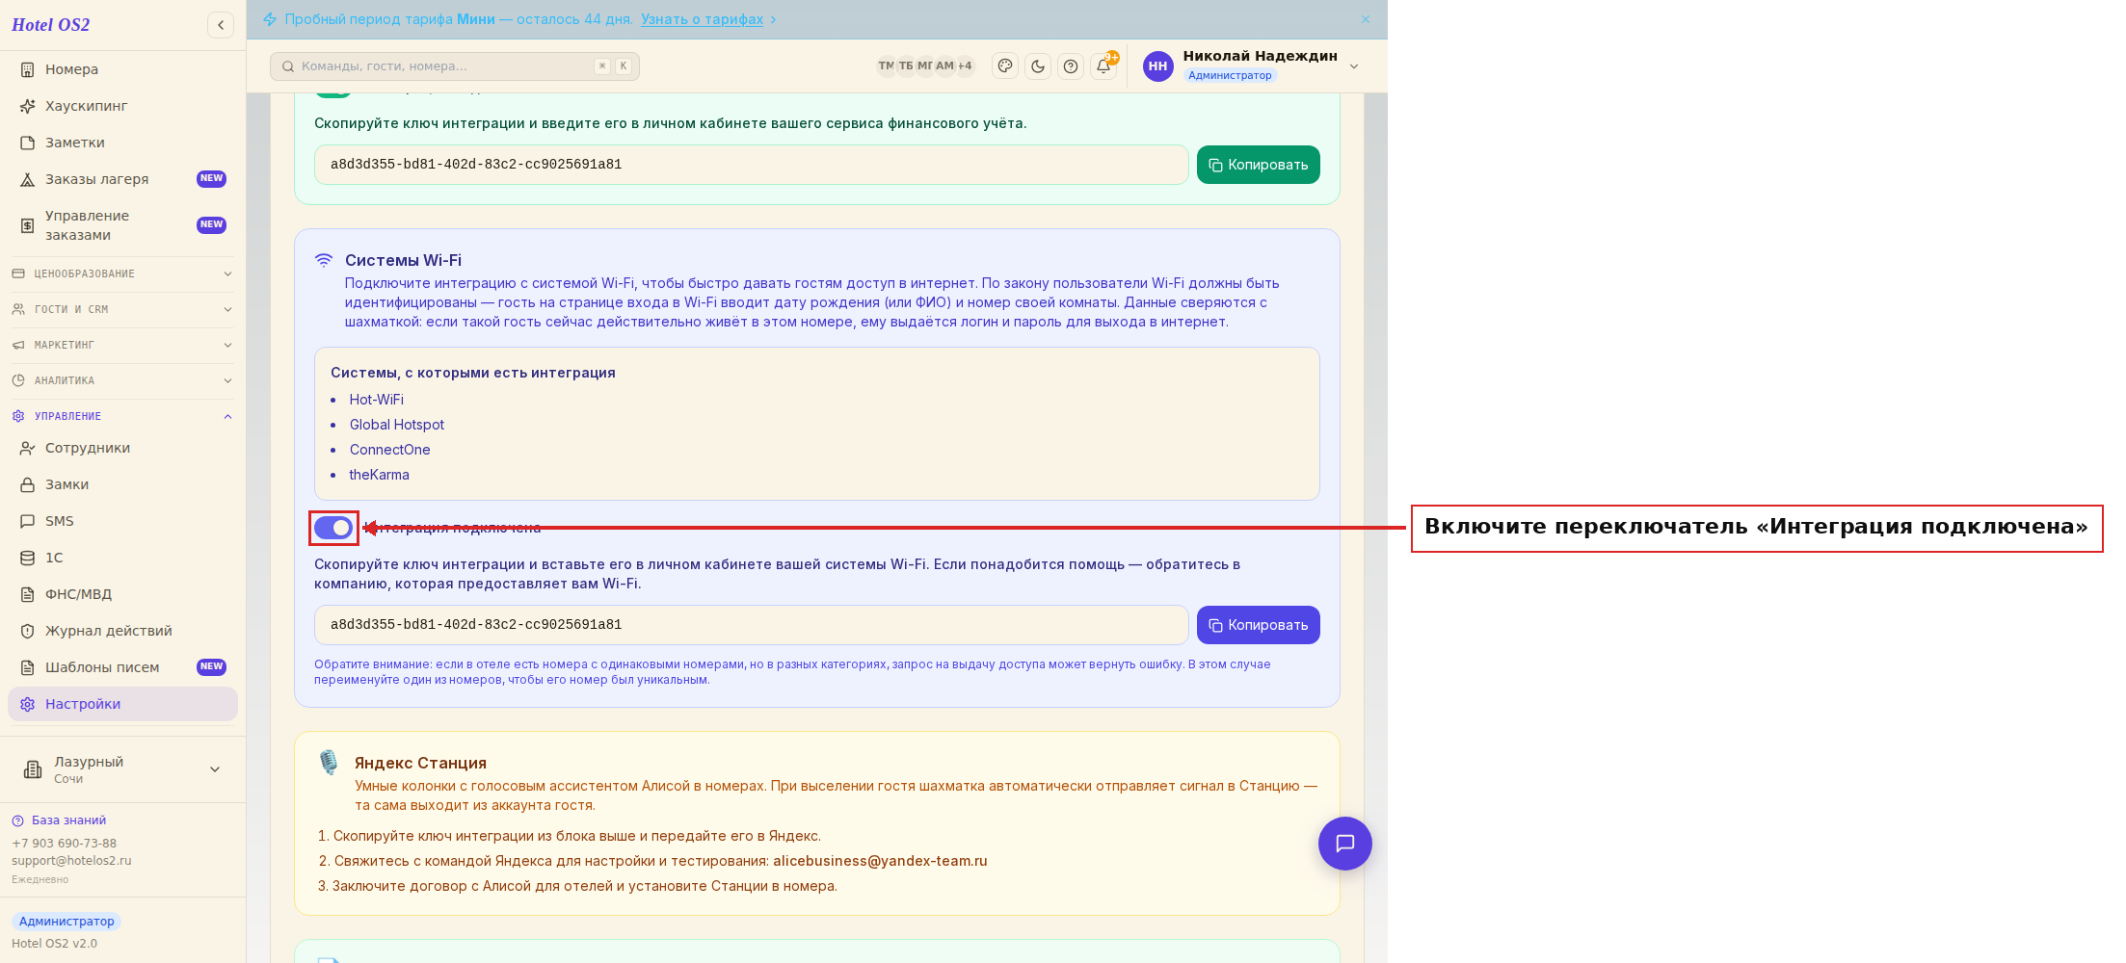This screenshot has height=963, width=2126.
Task: Open the Лазурный hotel selector dropdown
Action: (x=122, y=769)
